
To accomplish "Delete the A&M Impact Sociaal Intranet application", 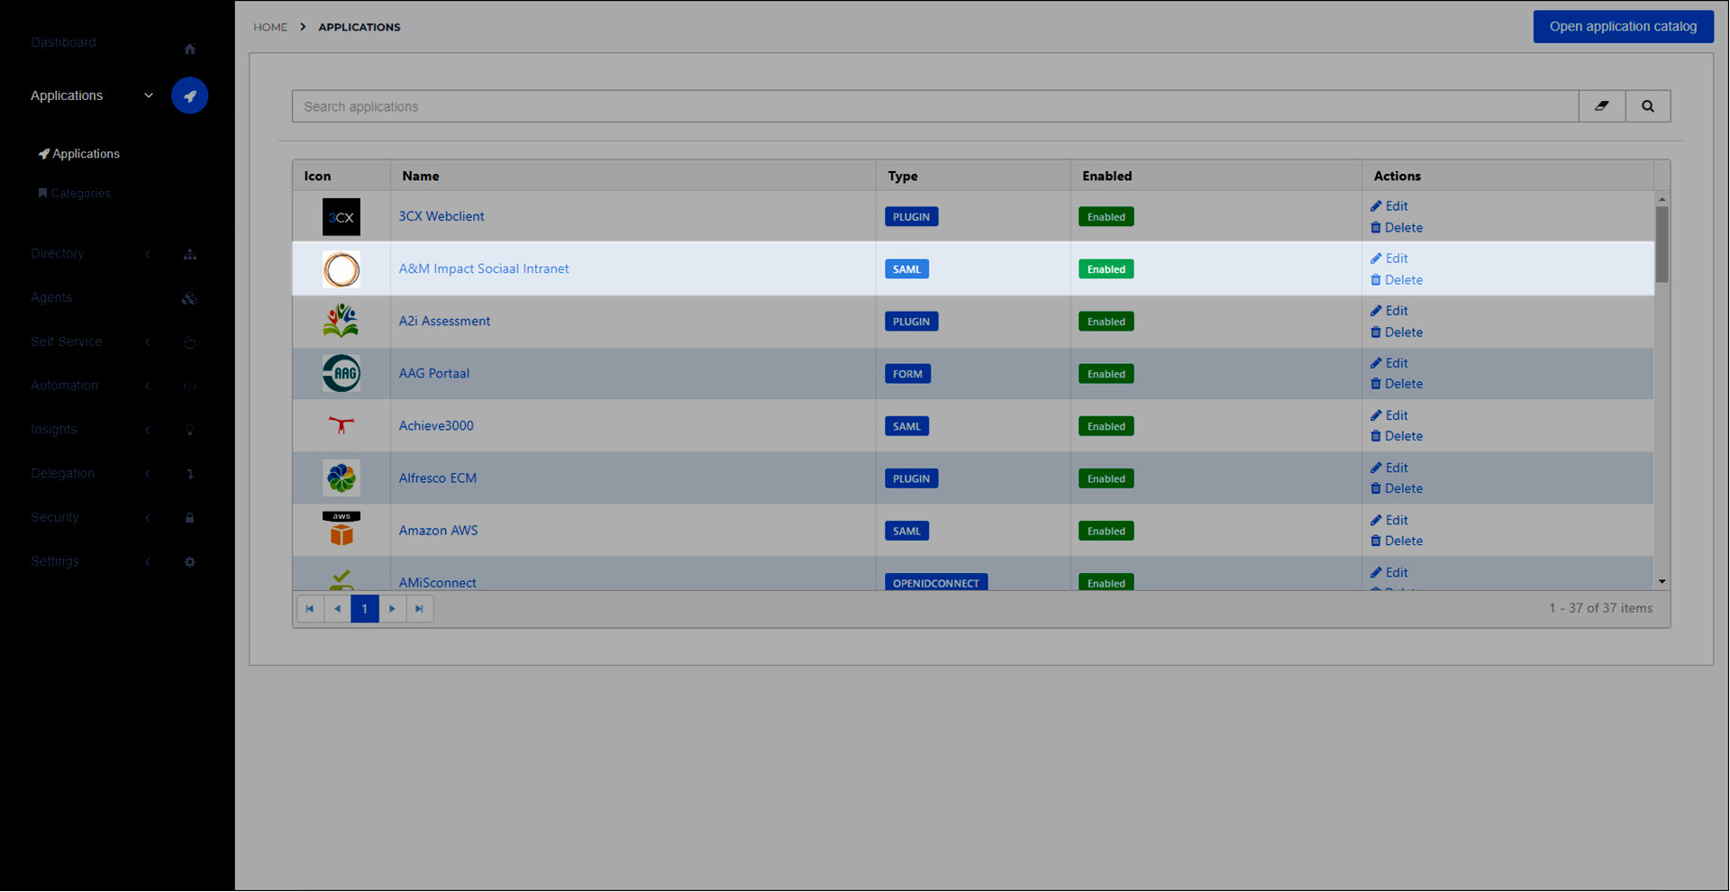I will (x=1397, y=280).
